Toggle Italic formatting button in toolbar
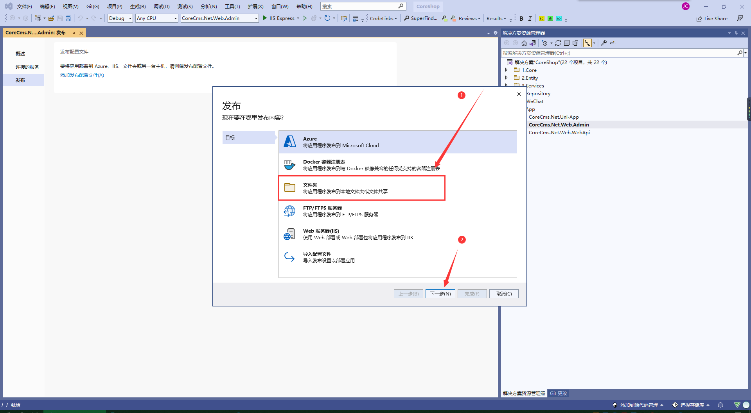Screen dimensions: 751x413 click(x=530, y=18)
